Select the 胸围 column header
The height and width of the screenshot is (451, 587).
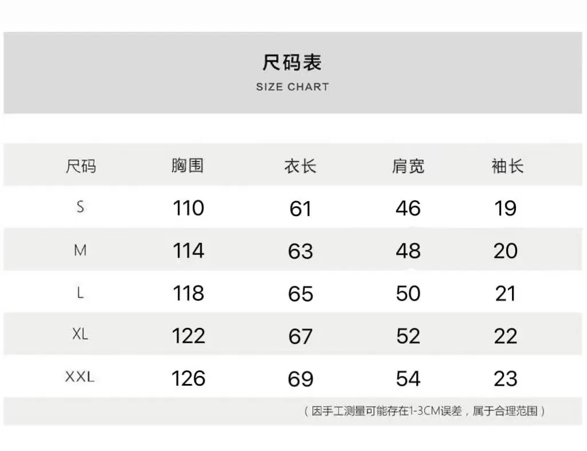pos(187,166)
